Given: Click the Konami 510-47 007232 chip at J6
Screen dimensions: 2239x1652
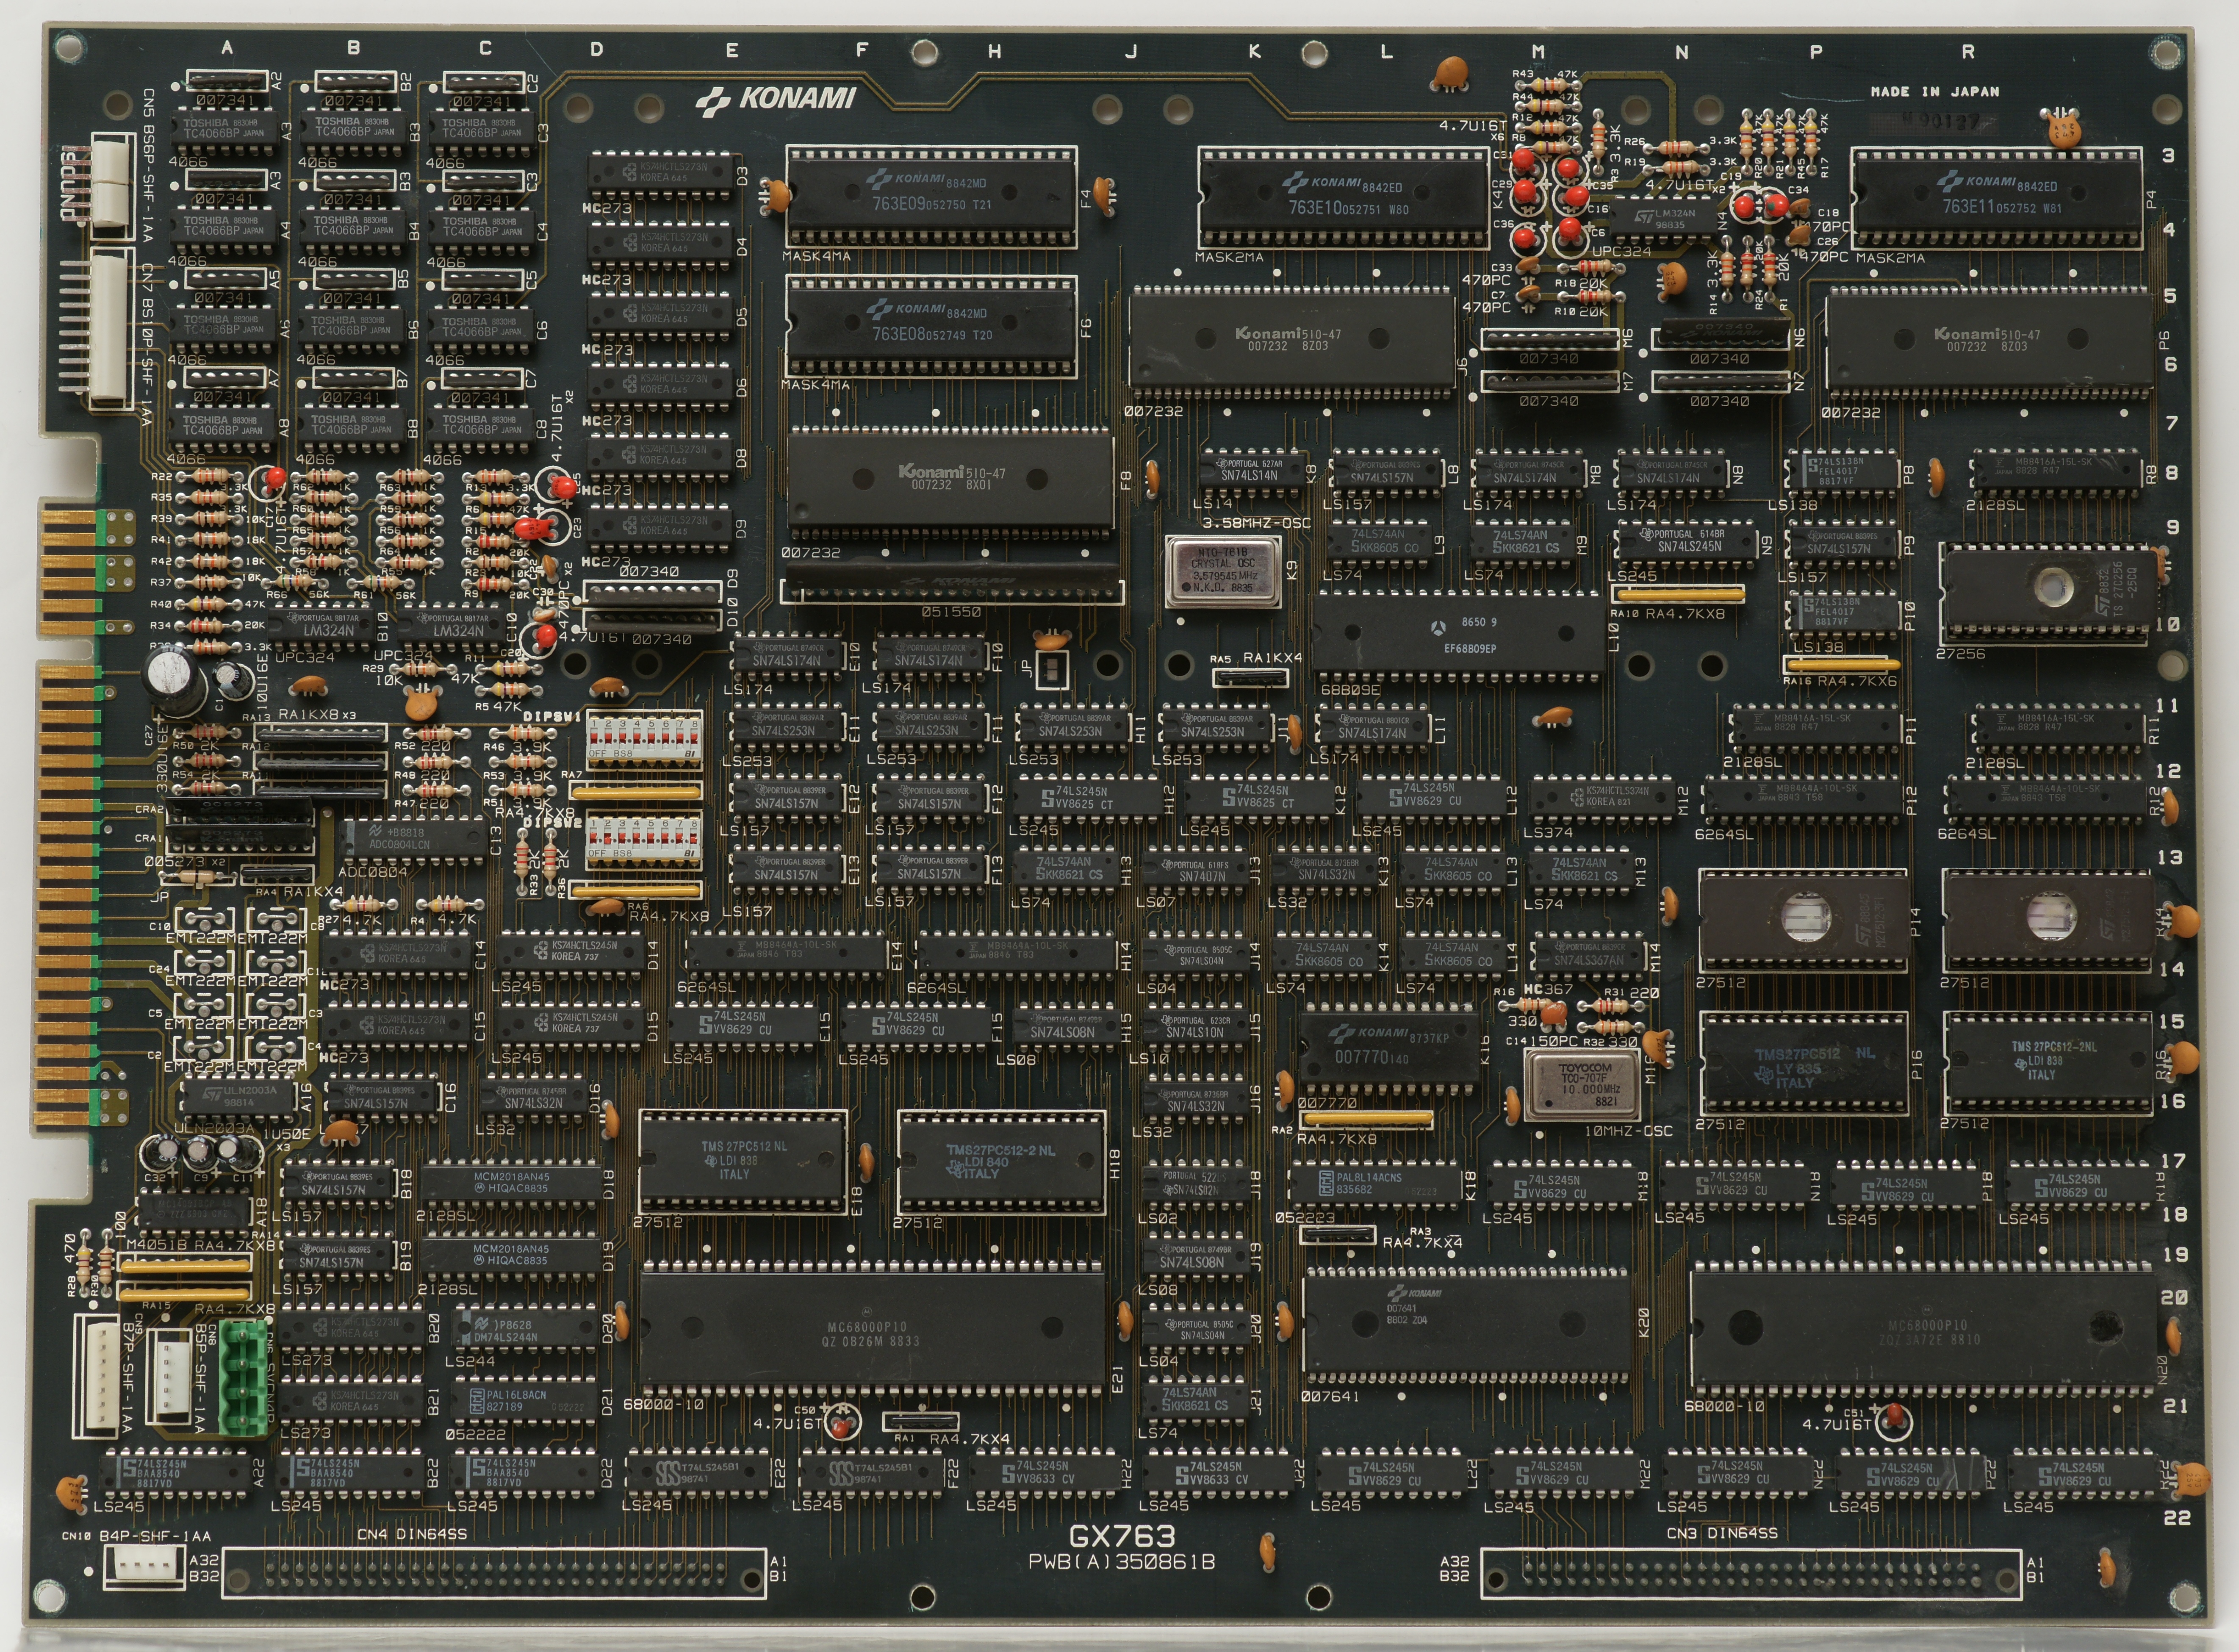Looking at the screenshot, I should tap(1292, 341).
